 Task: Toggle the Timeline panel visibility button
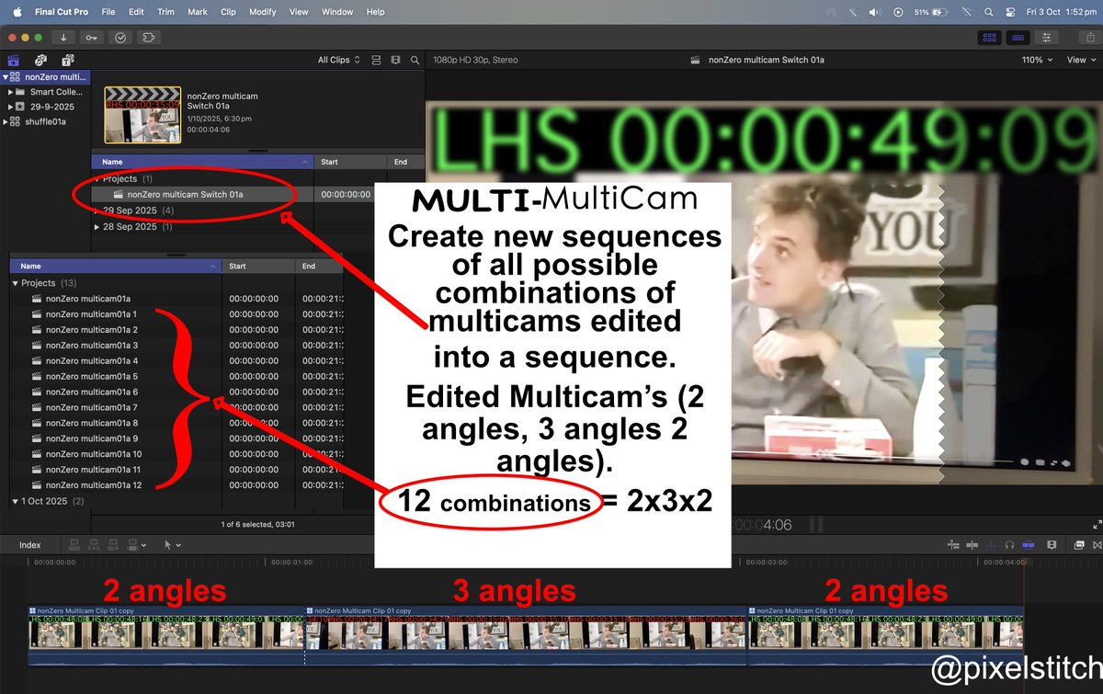click(1018, 38)
